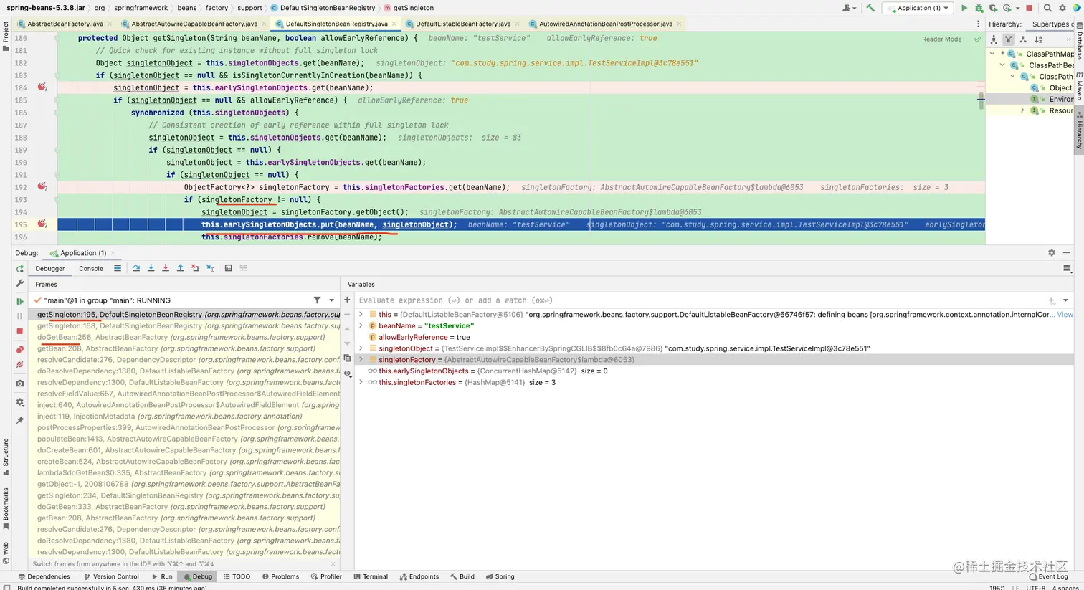Stop the running application in top toolbar

tap(1029, 8)
